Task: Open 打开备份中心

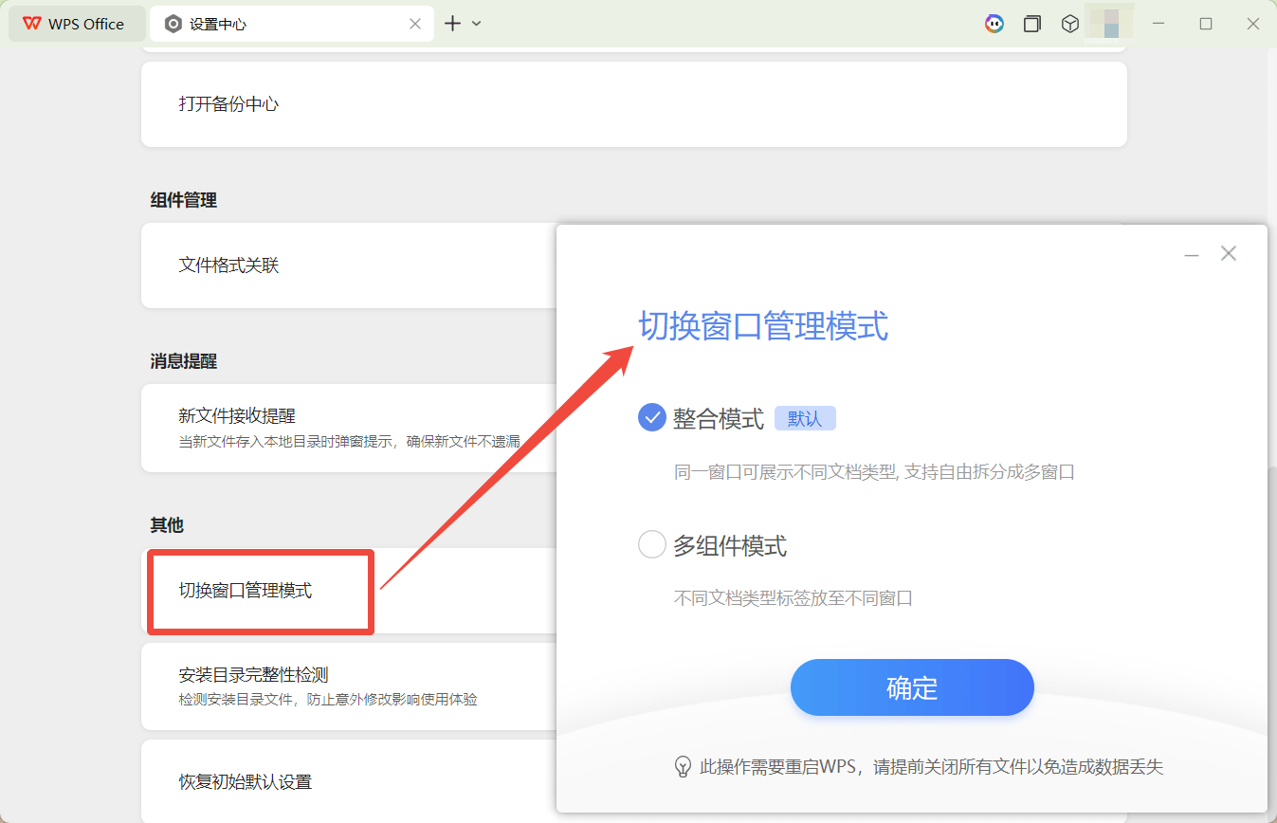Action: [x=634, y=104]
